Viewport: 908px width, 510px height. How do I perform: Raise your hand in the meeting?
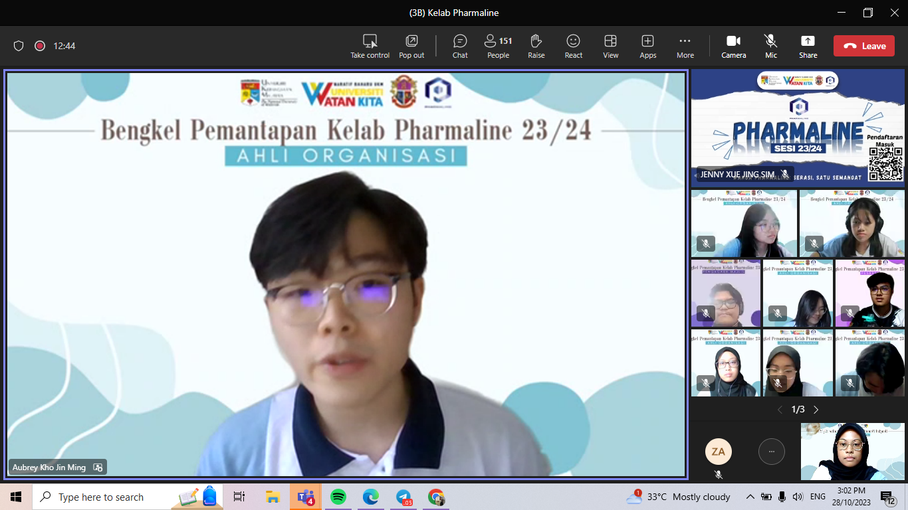[536, 46]
